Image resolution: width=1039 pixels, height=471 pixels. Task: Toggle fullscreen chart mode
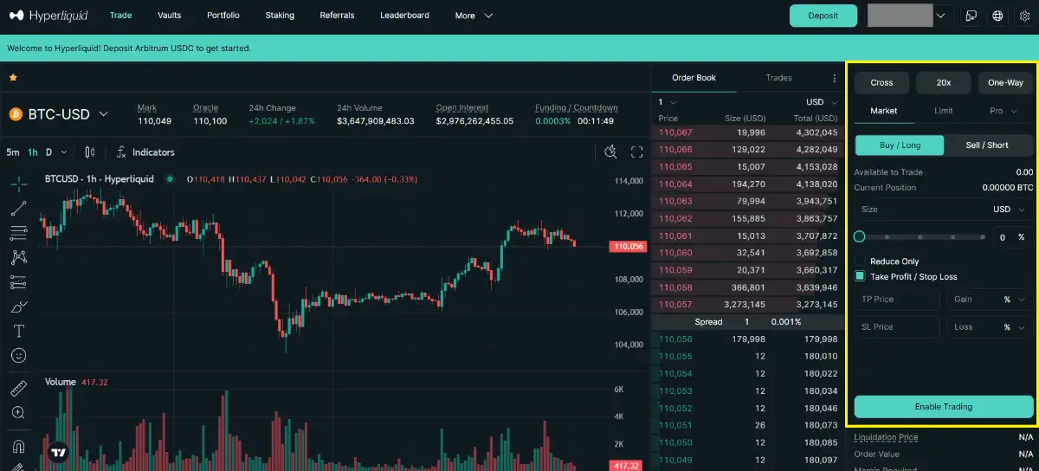(x=636, y=152)
